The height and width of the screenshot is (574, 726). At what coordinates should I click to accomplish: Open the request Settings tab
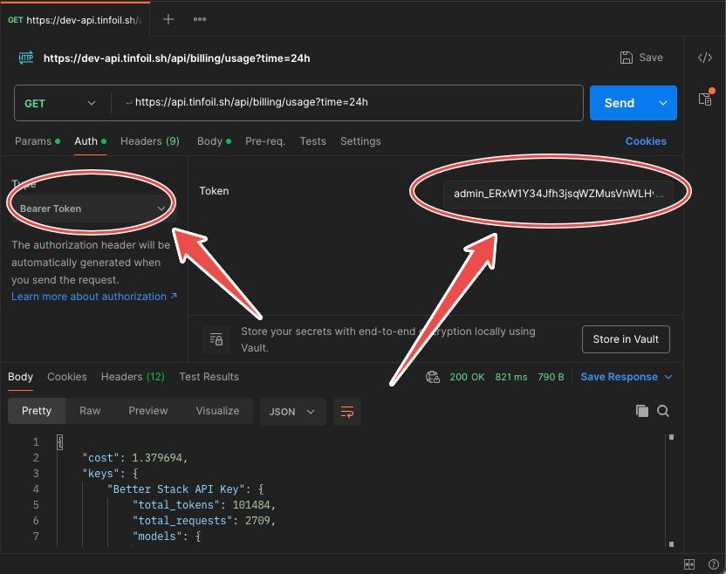[x=360, y=141]
